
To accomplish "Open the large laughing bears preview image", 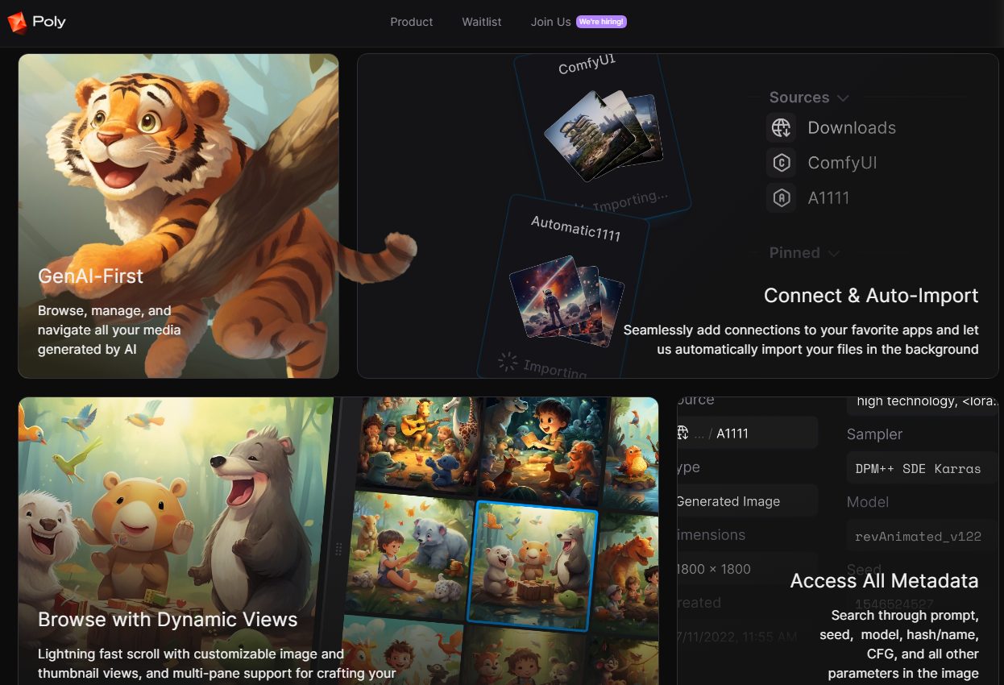I will [x=176, y=541].
